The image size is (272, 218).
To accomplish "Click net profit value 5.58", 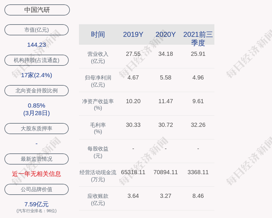I will click(x=166, y=77).
